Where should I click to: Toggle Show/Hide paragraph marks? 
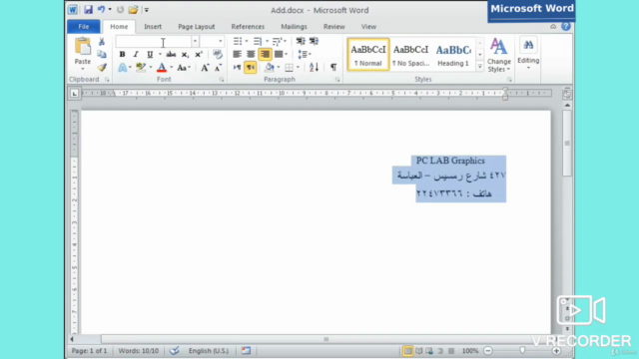pyautogui.click(x=333, y=67)
